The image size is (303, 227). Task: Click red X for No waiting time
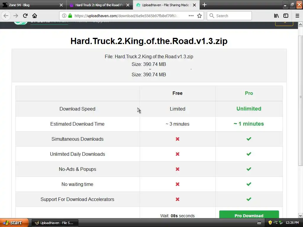coord(178,184)
